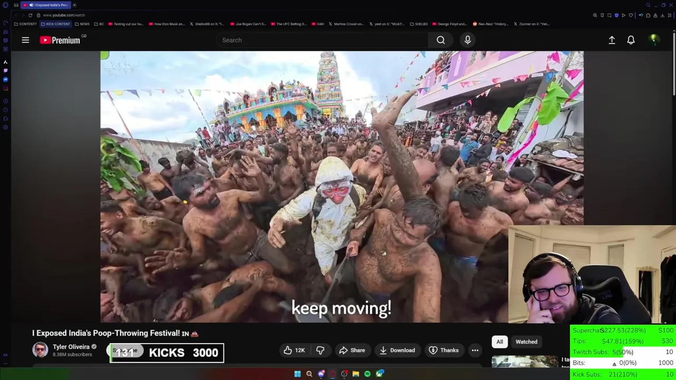Download the video
This screenshot has width=676, height=380.
coord(397,350)
